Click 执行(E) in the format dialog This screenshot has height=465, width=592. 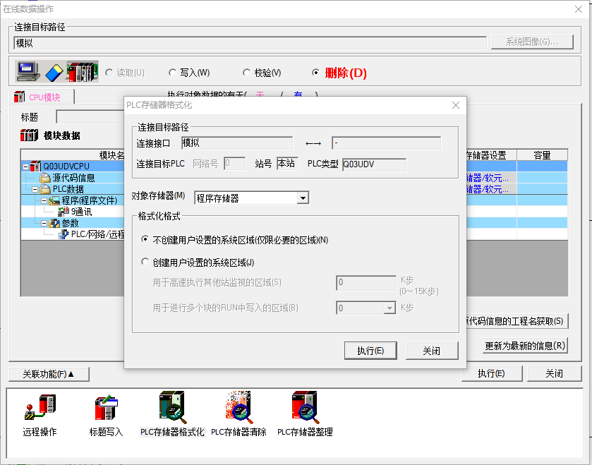pos(370,351)
